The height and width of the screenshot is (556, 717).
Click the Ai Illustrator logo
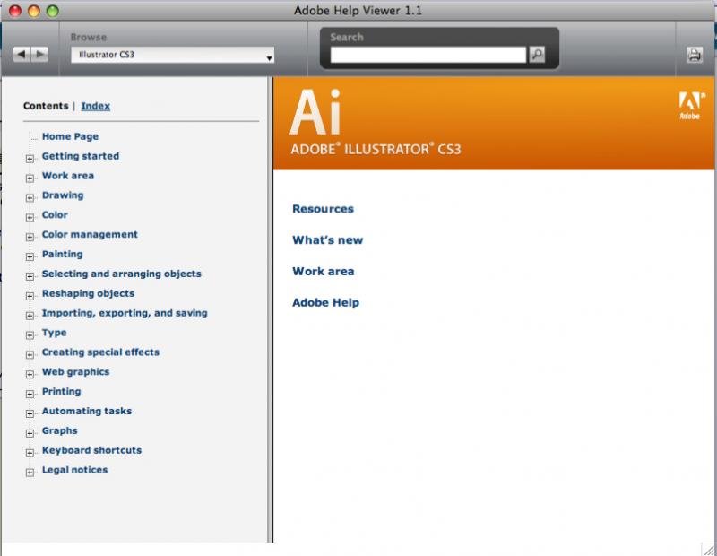click(x=315, y=112)
